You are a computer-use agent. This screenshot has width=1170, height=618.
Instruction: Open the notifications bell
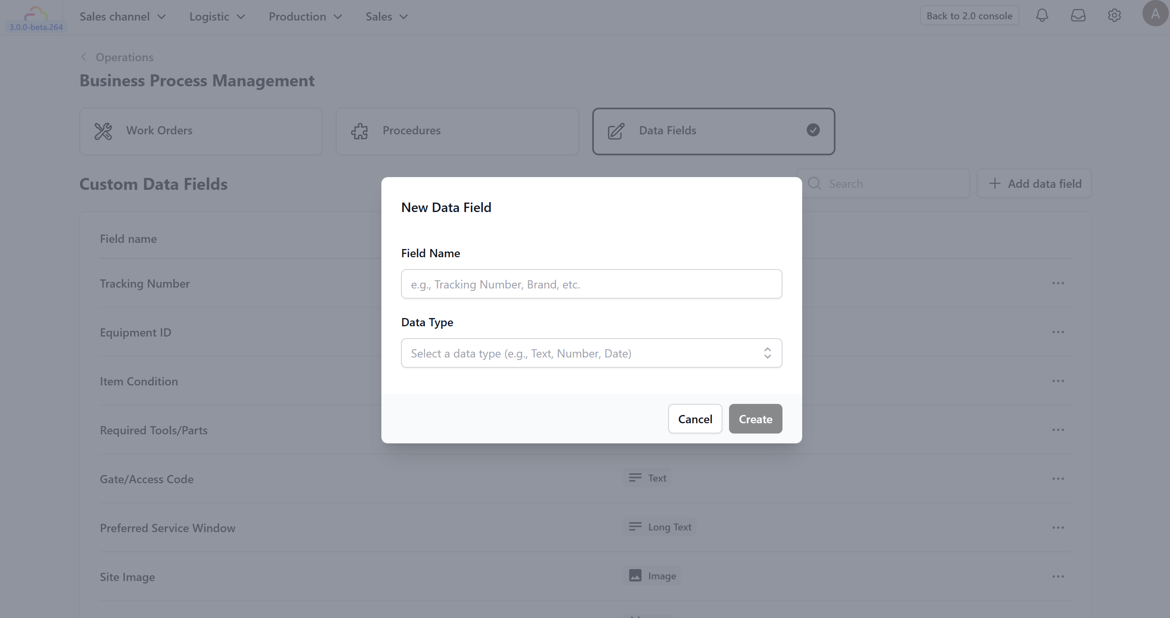click(x=1042, y=15)
